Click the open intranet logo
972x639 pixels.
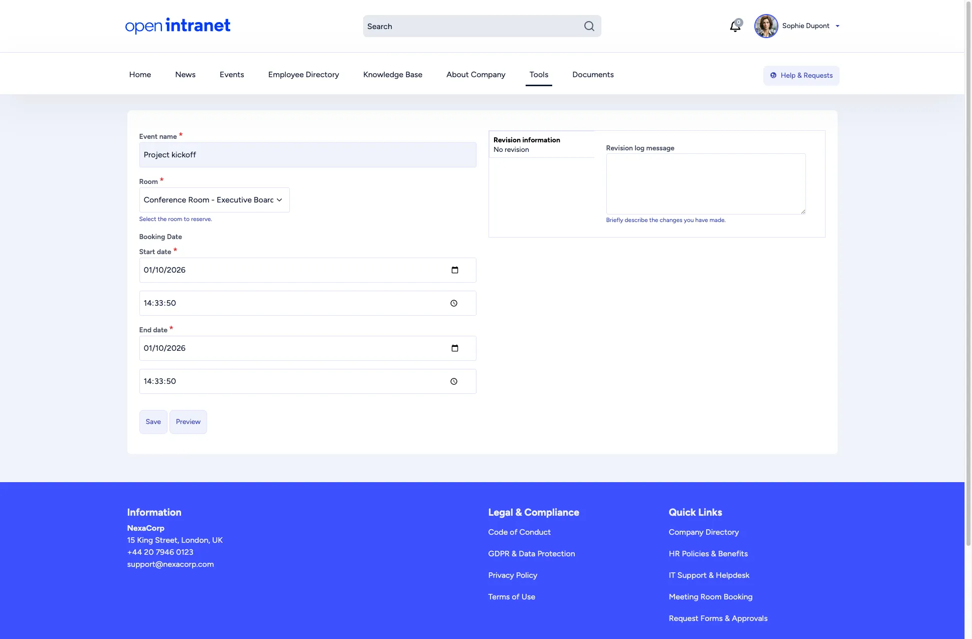178,26
